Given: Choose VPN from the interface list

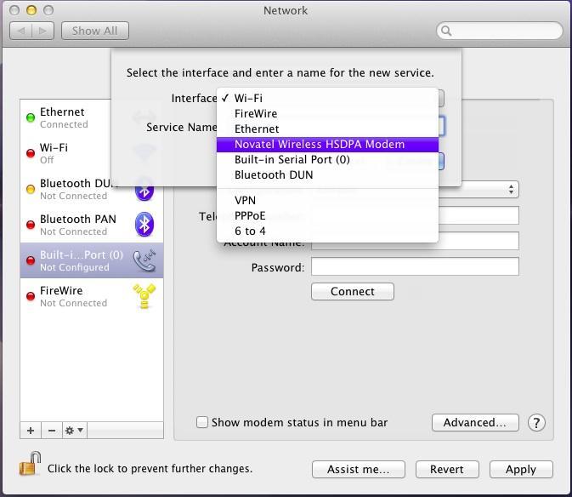Looking at the screenshot, I should [x=245, y=200].
